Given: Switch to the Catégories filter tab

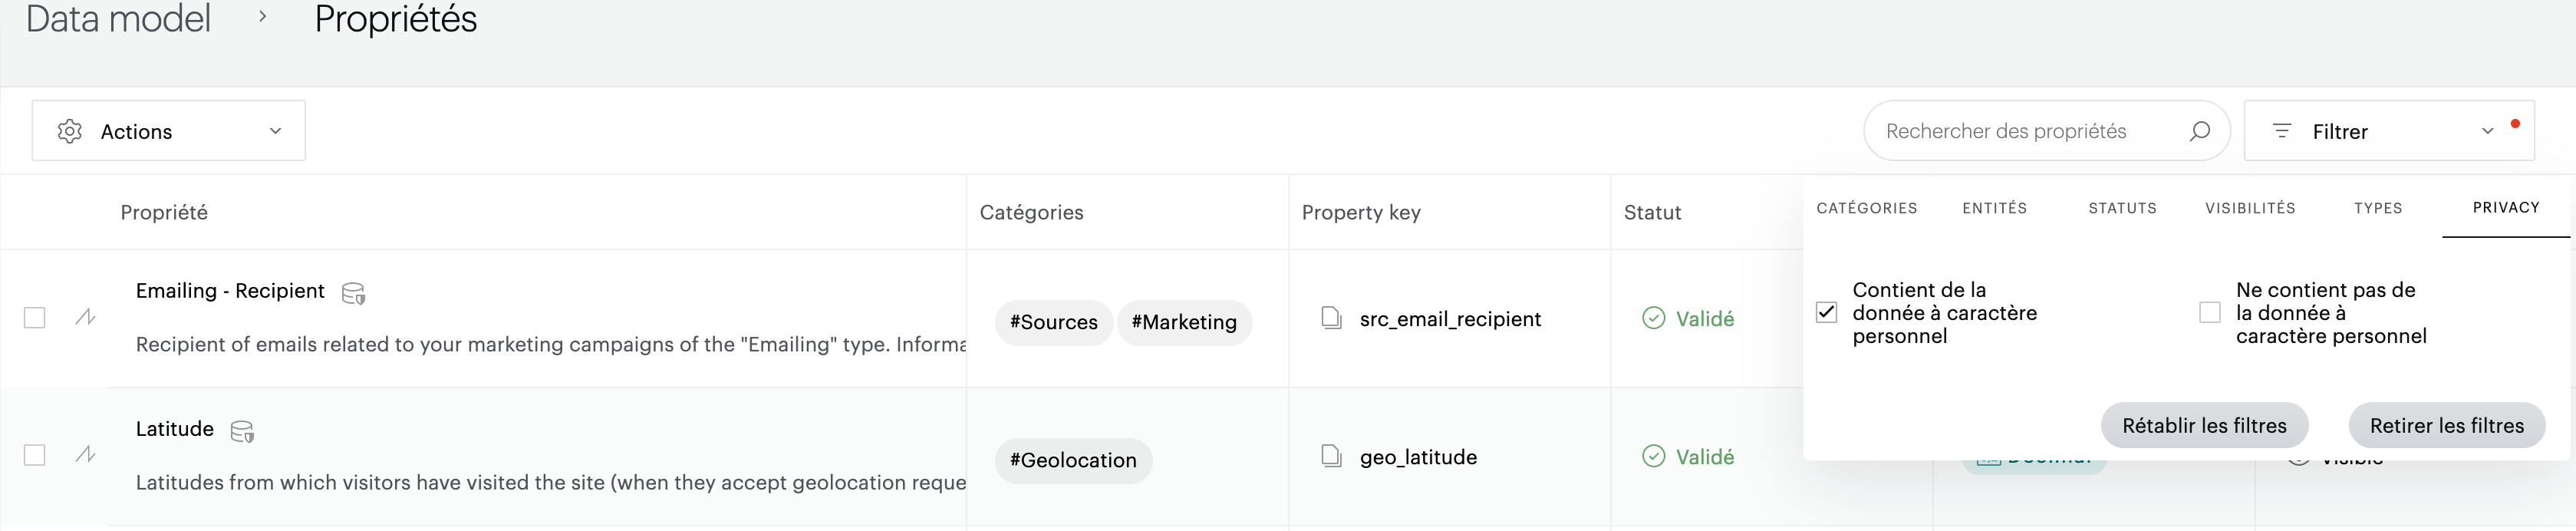Looking at the screenshot, I should pos(1866,208).
